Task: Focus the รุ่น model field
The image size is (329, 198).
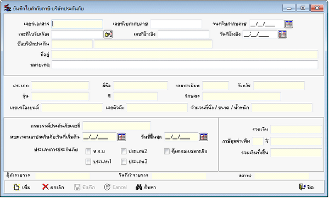Action: point(60,96)
